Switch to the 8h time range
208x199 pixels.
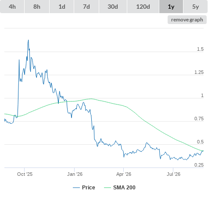(37, 7)
